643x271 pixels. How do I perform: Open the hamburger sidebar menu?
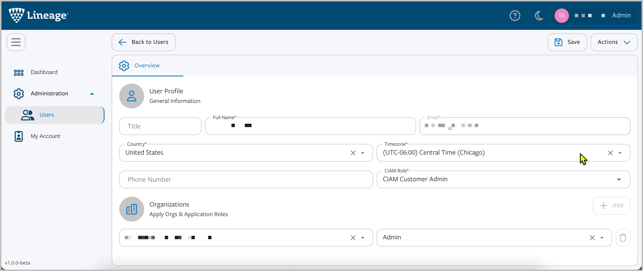click(x=16, y=42)
